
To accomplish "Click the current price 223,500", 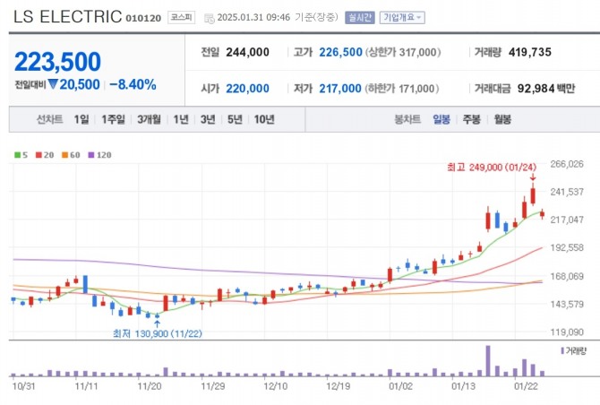I will tap(58, 62).
